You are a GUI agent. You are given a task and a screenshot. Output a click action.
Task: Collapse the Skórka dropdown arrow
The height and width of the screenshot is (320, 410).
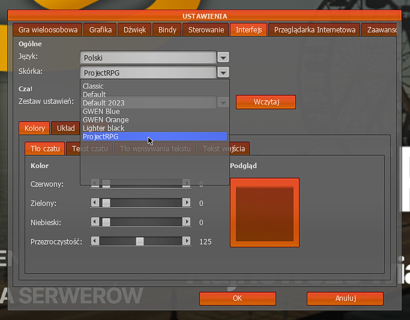223,73
